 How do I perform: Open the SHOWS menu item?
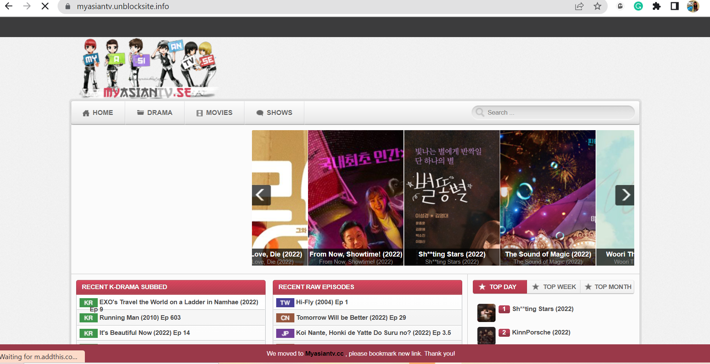[x=274, y=113]
